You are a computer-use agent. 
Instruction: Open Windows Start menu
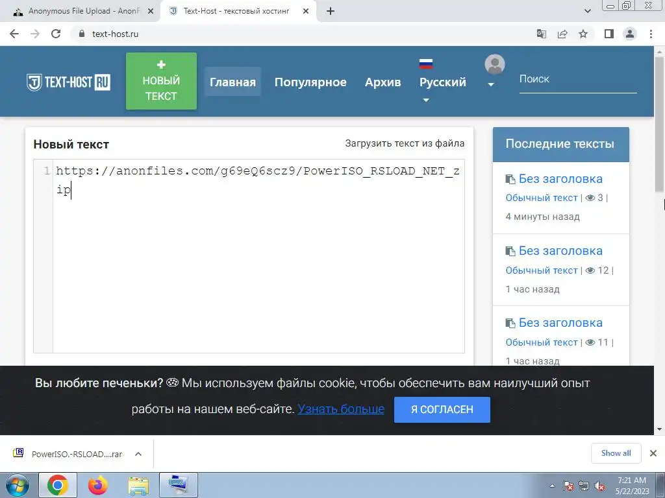point(18,485)
